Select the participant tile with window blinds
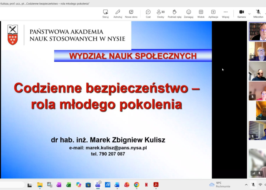This screenshot has height=190, width=266. coord(258,130)
